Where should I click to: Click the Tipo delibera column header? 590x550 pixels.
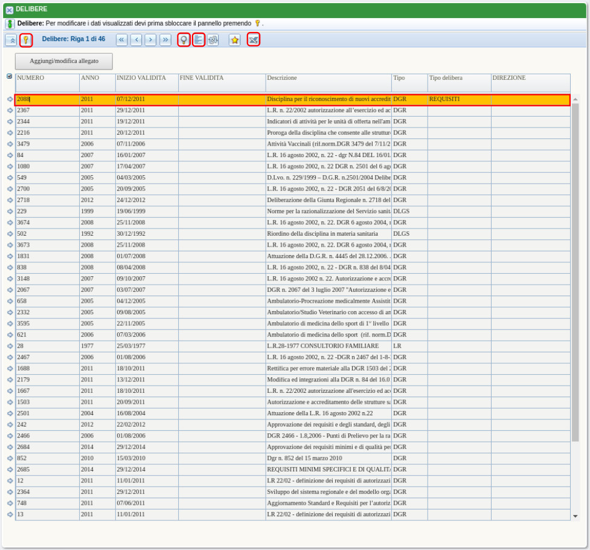[458, 79]
